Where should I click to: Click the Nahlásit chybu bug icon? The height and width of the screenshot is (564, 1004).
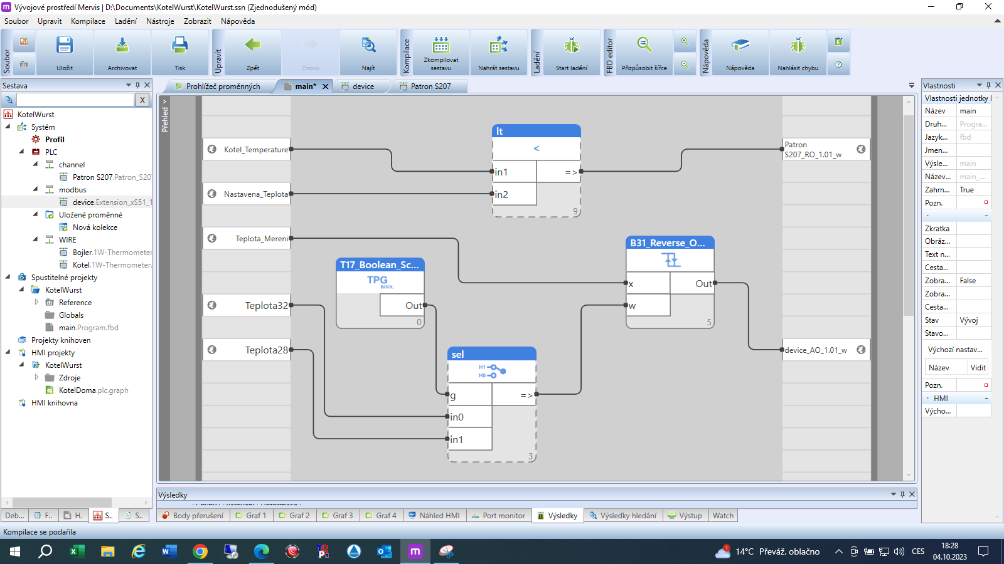pyautogui.click(x=798, y=46)
